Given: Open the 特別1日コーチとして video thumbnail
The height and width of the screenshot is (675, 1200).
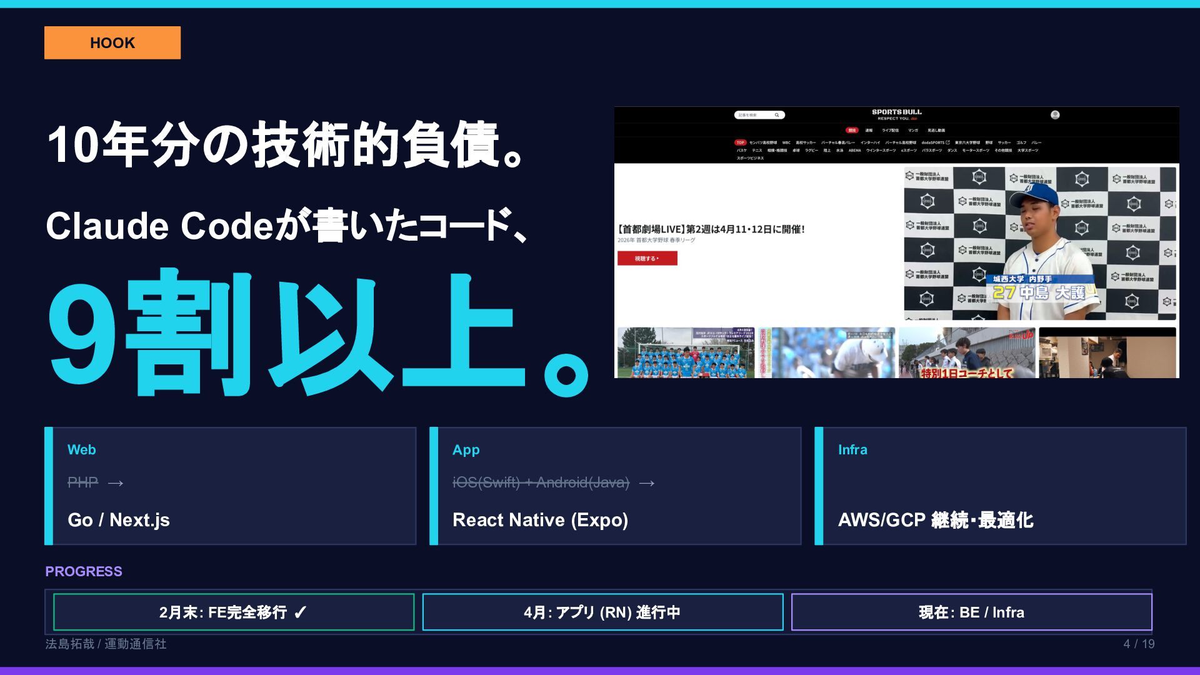Looking at the screenshot, I should 966,352.
